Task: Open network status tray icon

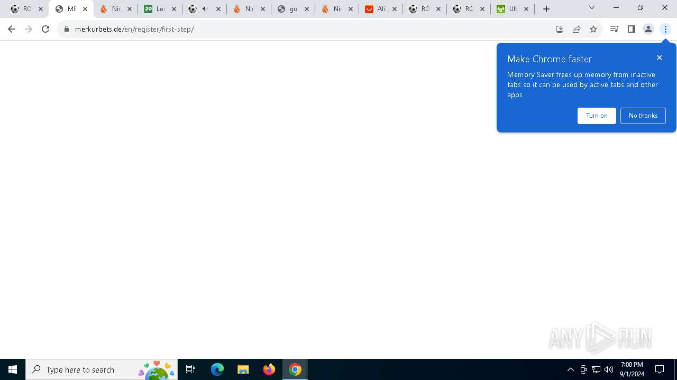Action: (x=596, y=369)
